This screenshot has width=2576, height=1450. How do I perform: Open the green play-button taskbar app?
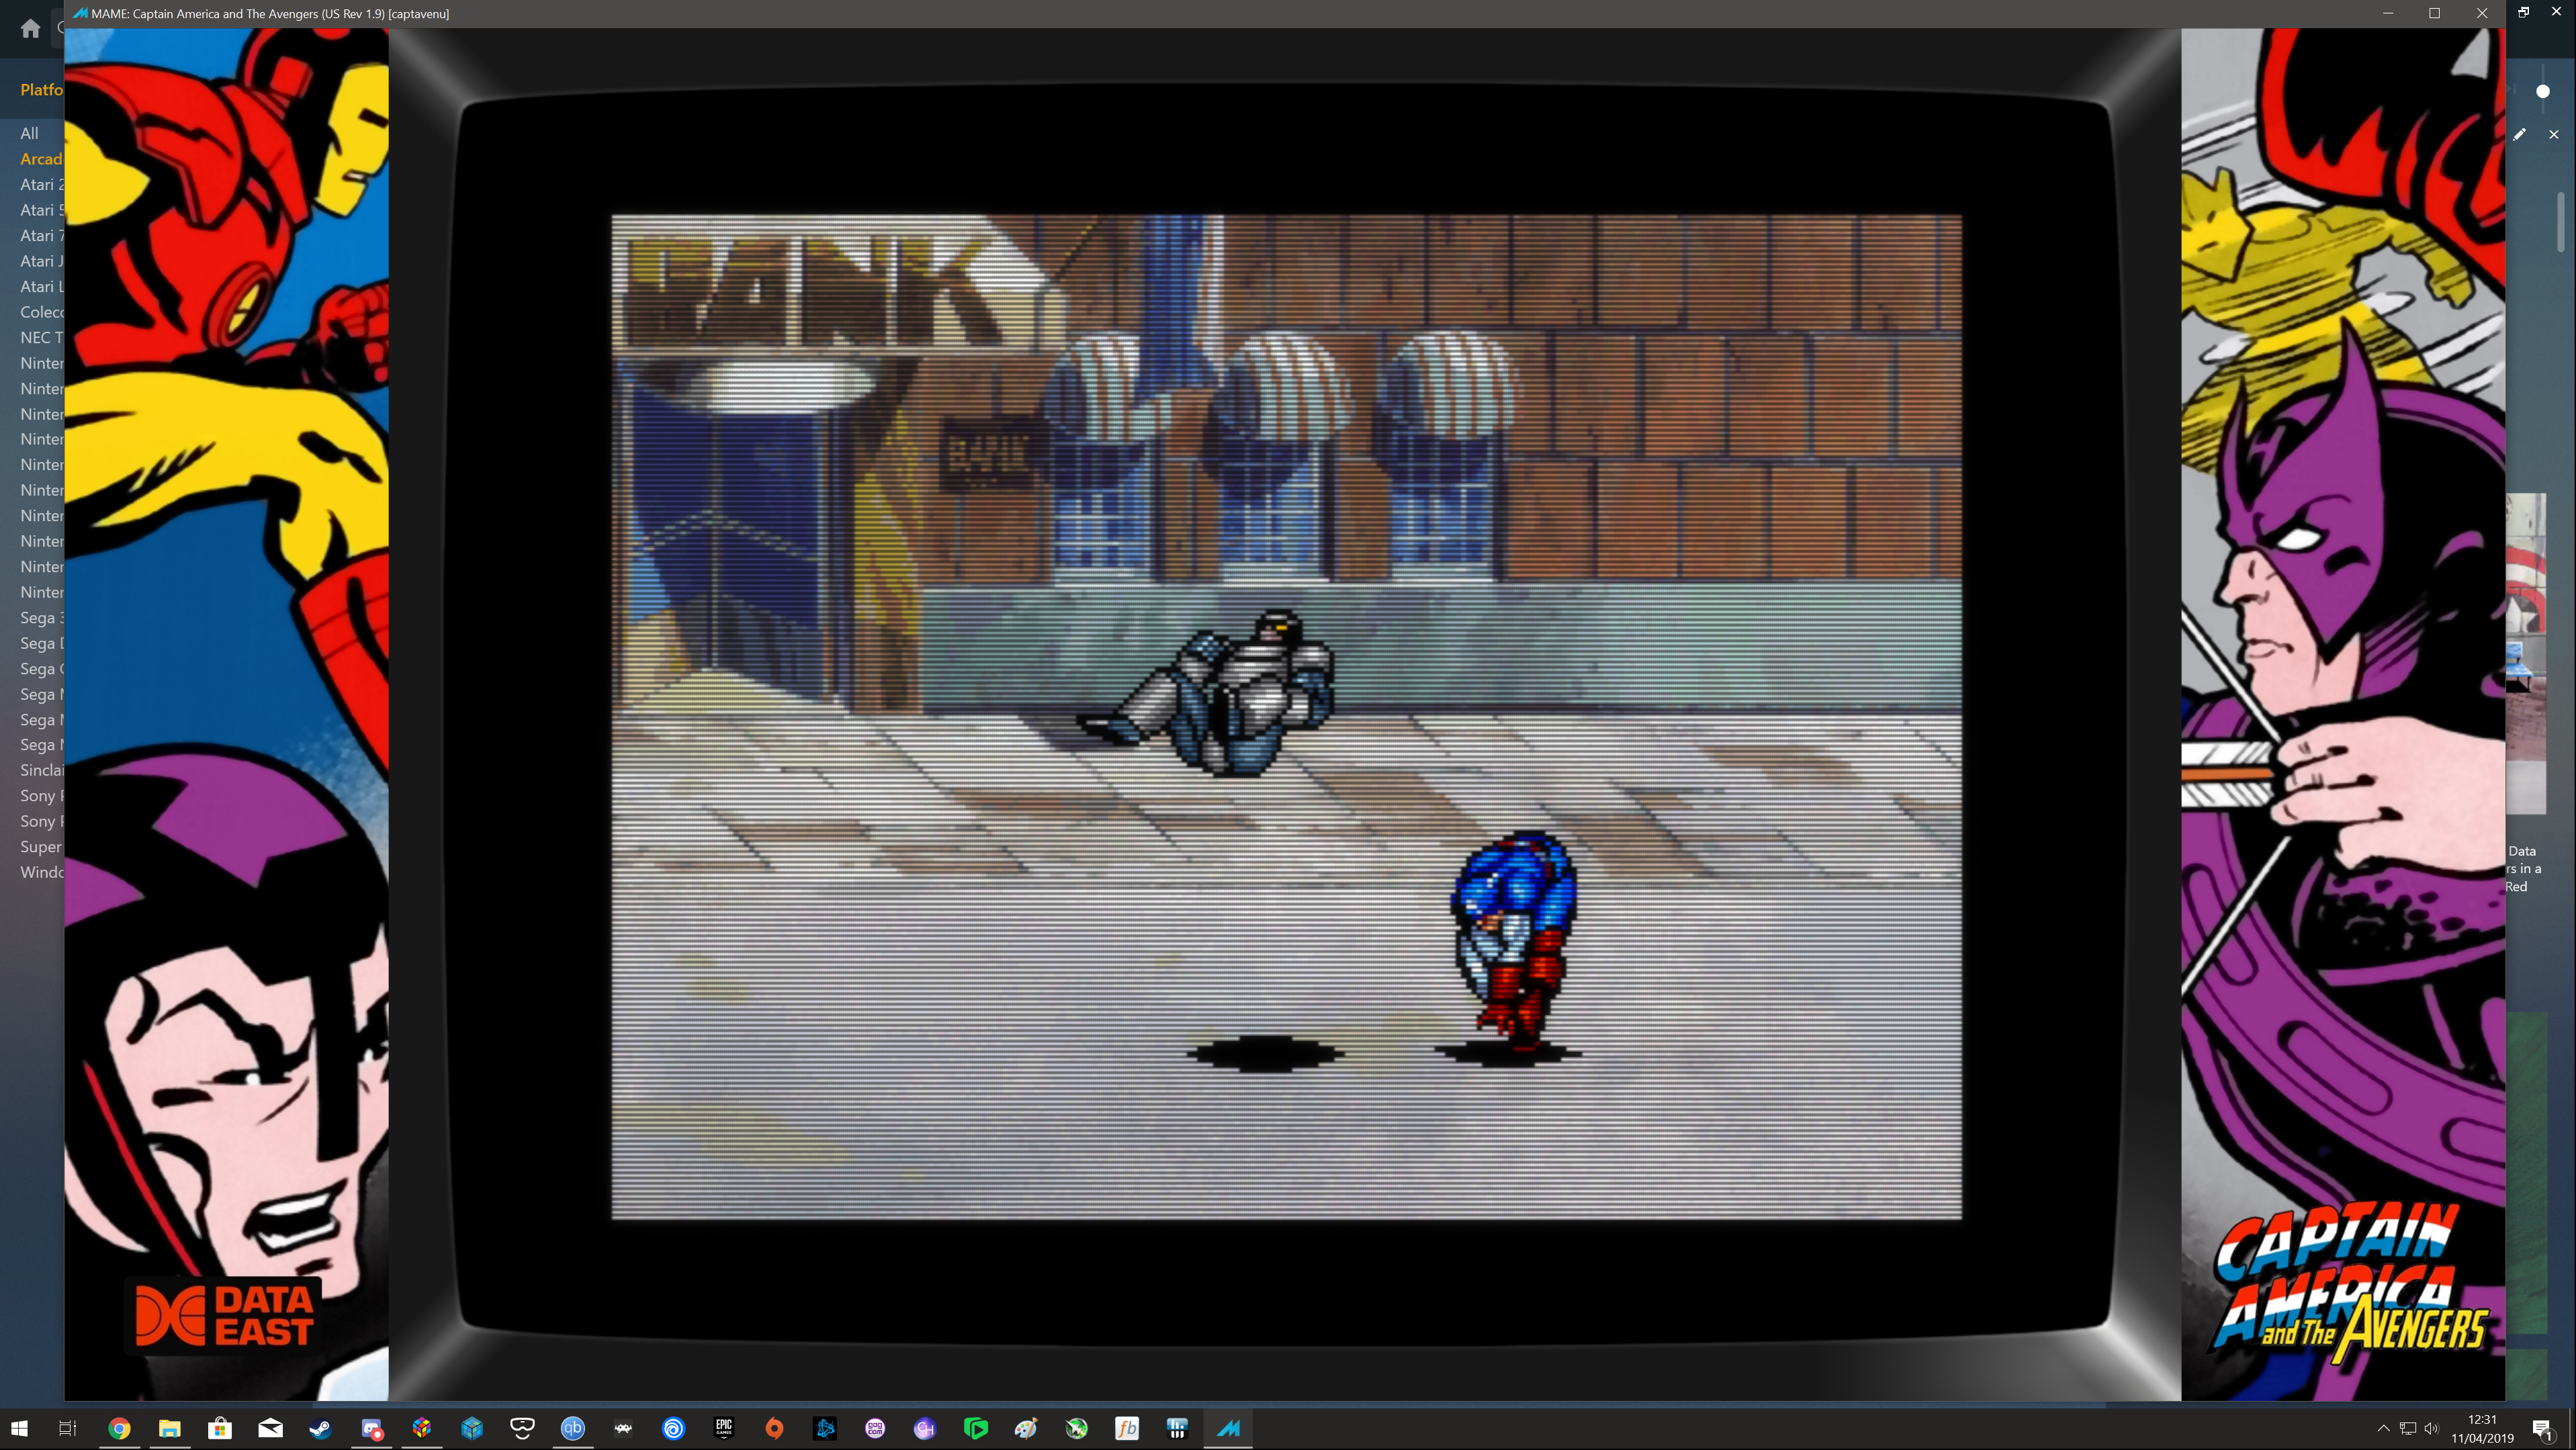coord(976,1428)
